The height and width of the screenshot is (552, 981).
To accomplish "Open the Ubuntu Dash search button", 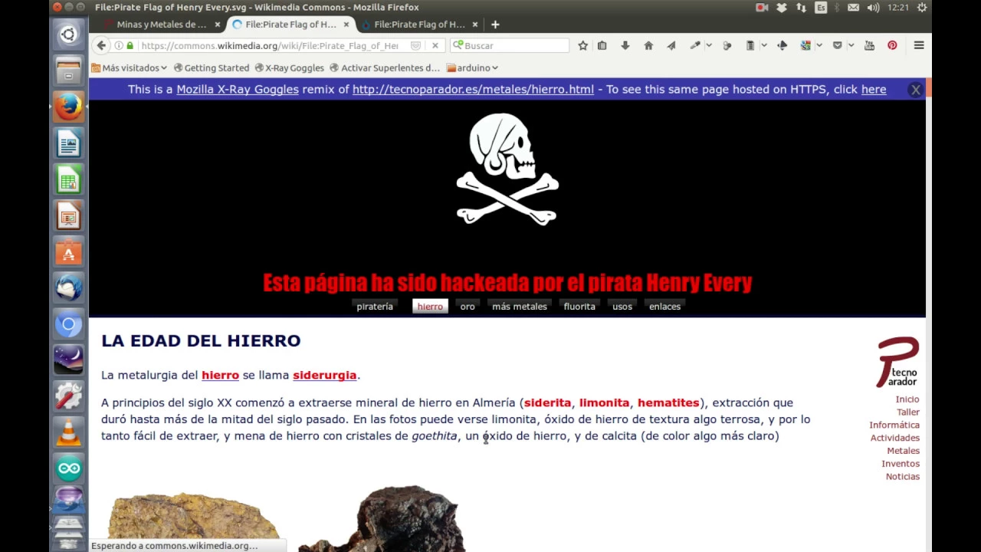I will pos(68,34).
